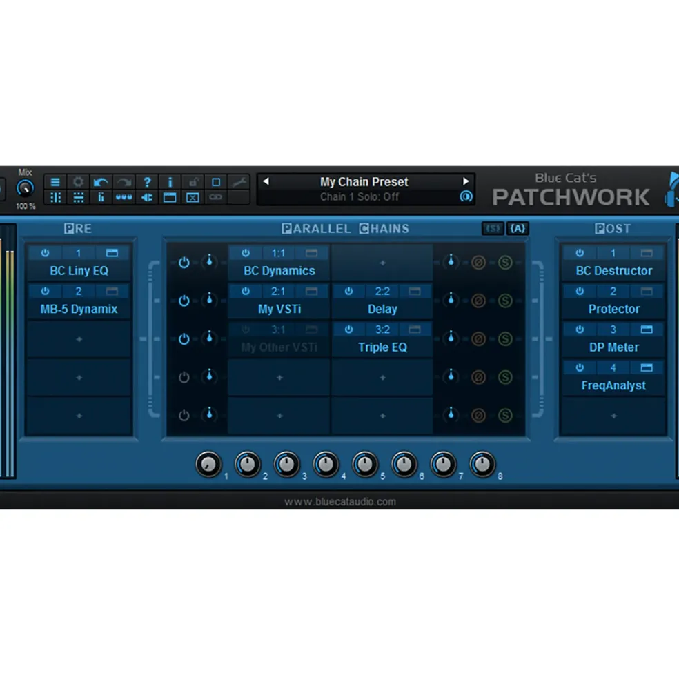Click control knob number 1
The image size is (679, 679).
[208, 464]
